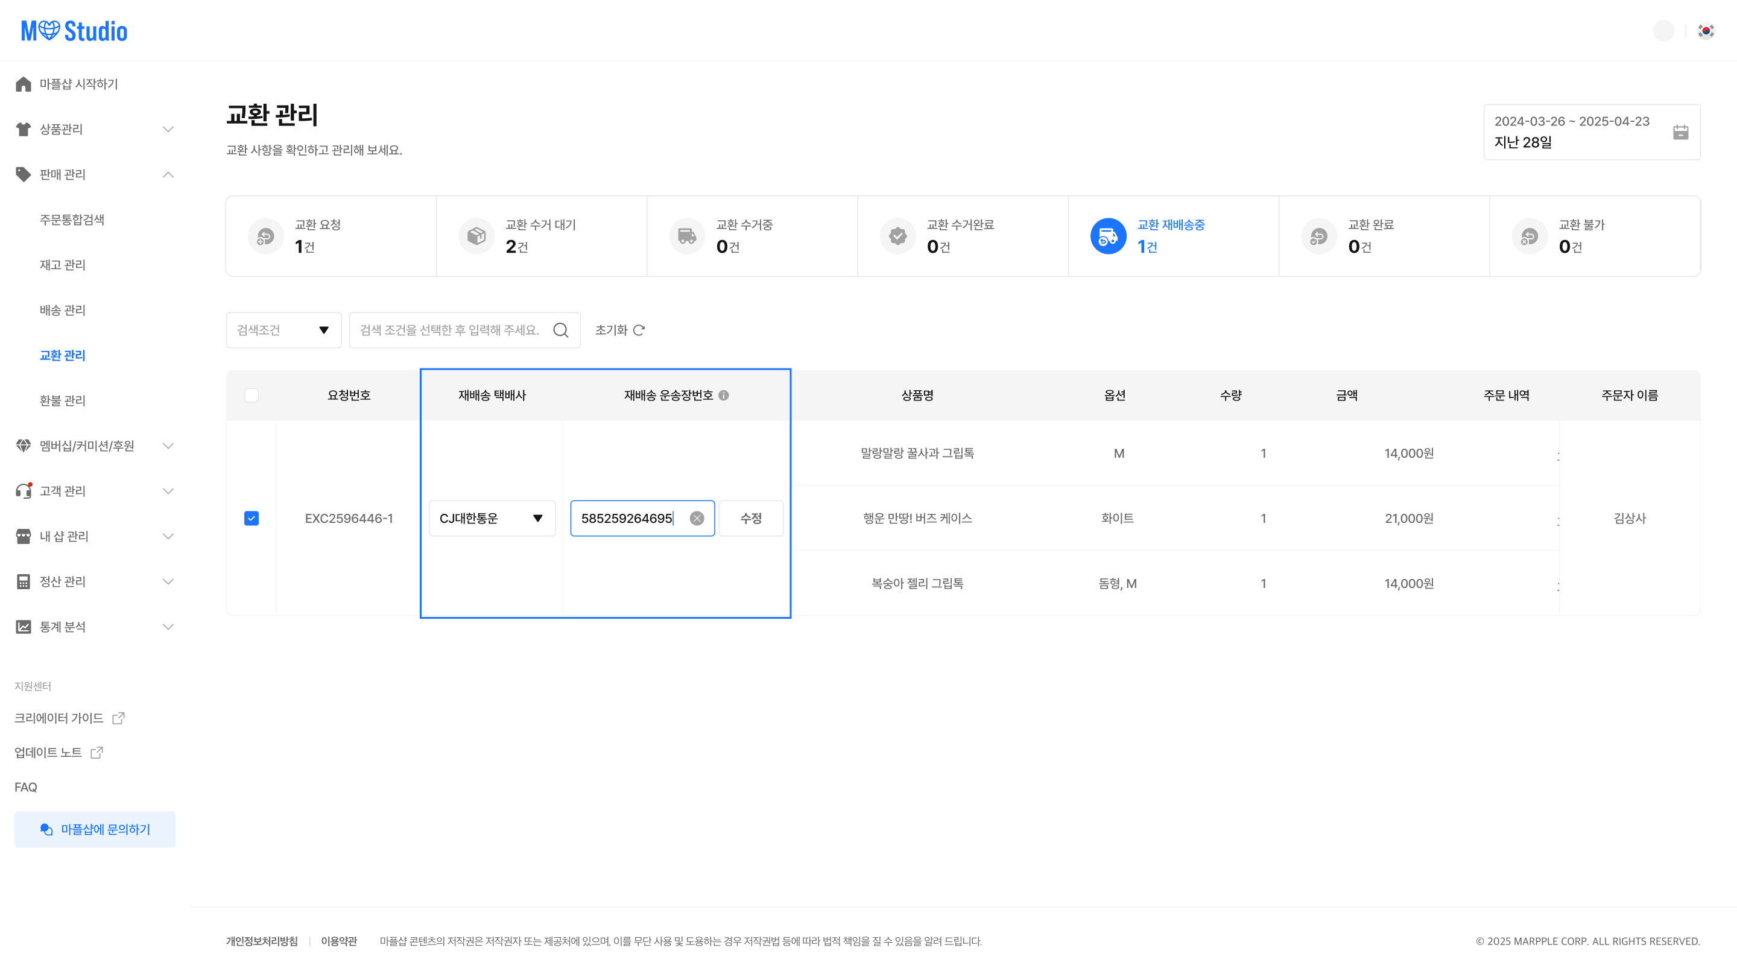Click the 수정 button
The height and width of the screenshot is (977, 1737).
(x=750, y=518)
